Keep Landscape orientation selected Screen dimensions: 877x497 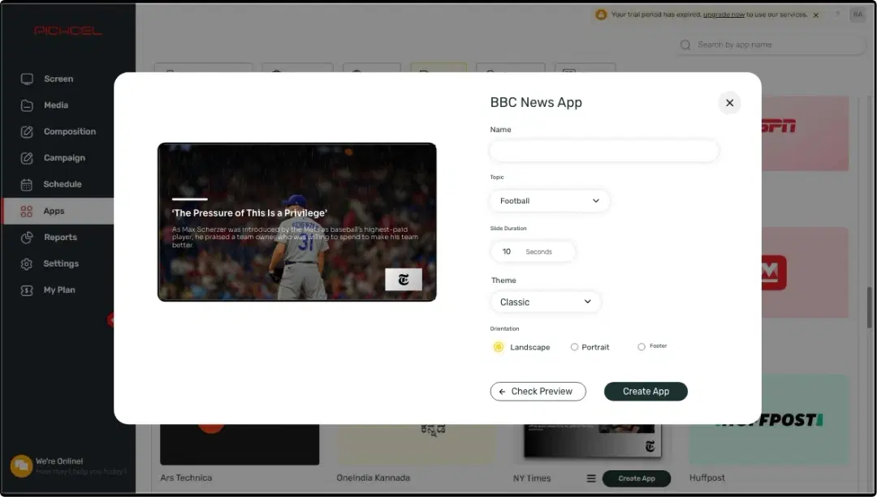pyautogui.click(x=498, y=346)
